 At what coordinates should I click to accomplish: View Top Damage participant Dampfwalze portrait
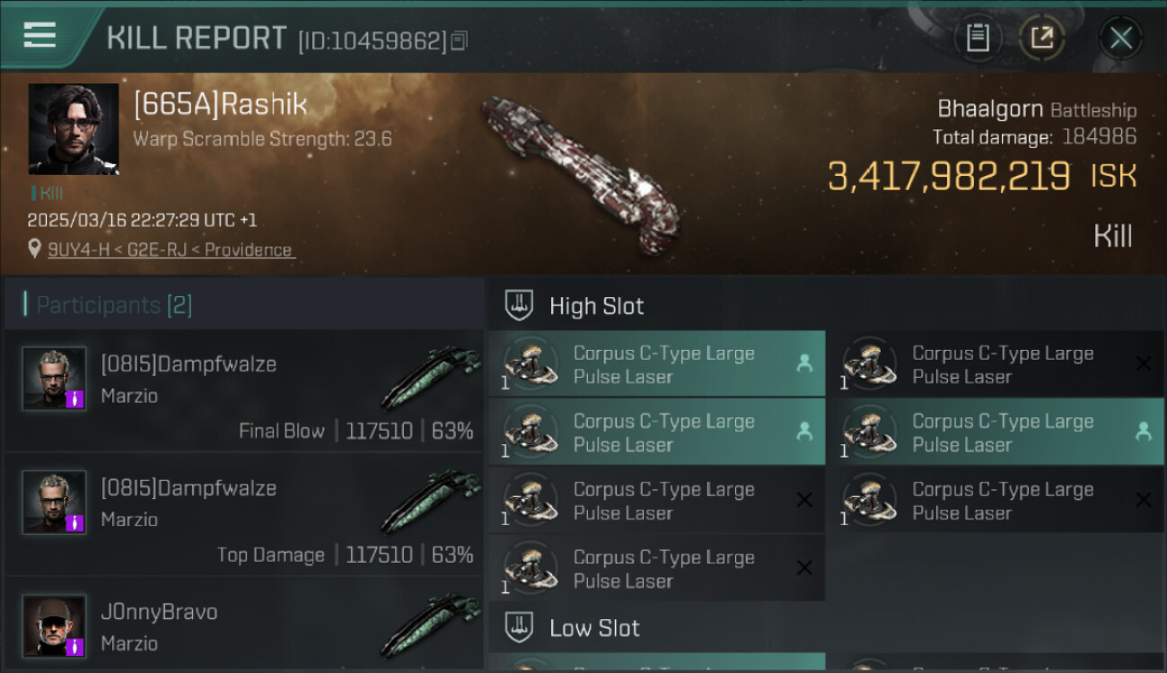pos(54,502)
